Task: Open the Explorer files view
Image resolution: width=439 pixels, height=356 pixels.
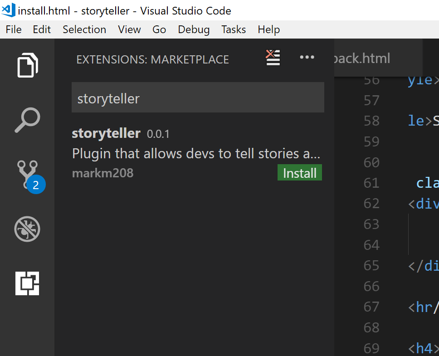Action: click(x=27, y=65)
